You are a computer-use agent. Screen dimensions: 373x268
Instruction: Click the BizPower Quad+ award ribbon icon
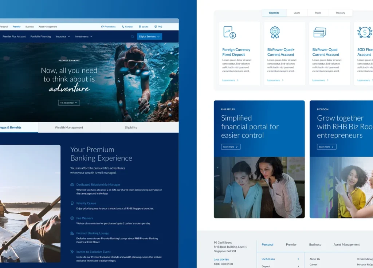[x=275, y=32]
